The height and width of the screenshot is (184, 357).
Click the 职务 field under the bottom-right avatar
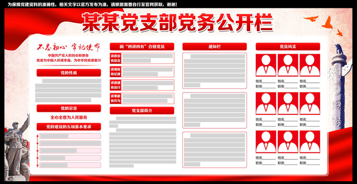tap(310, 163)
